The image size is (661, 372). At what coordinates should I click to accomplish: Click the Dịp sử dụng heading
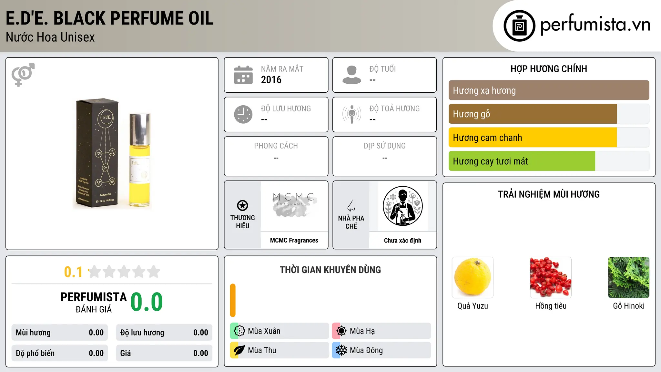coord(385,146)
